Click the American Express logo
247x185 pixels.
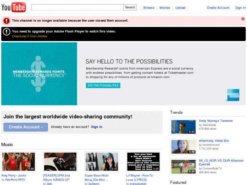coord(233,95)
